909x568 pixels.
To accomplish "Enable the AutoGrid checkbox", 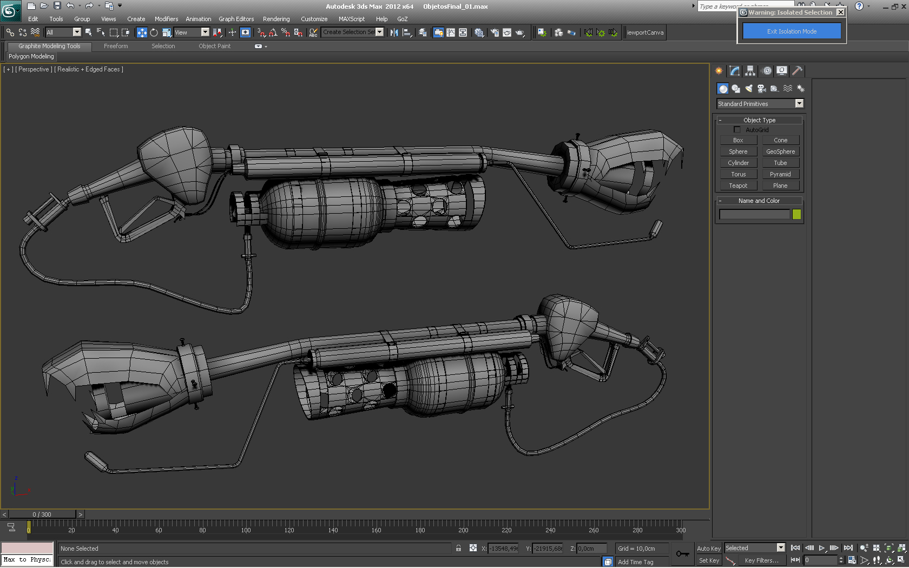I will click(x=737, y=130).
